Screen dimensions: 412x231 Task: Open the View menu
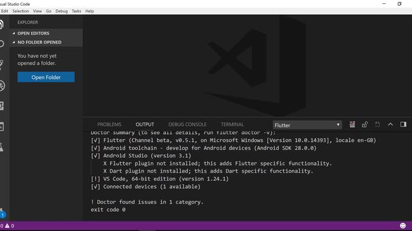click(x=37, y=11)
